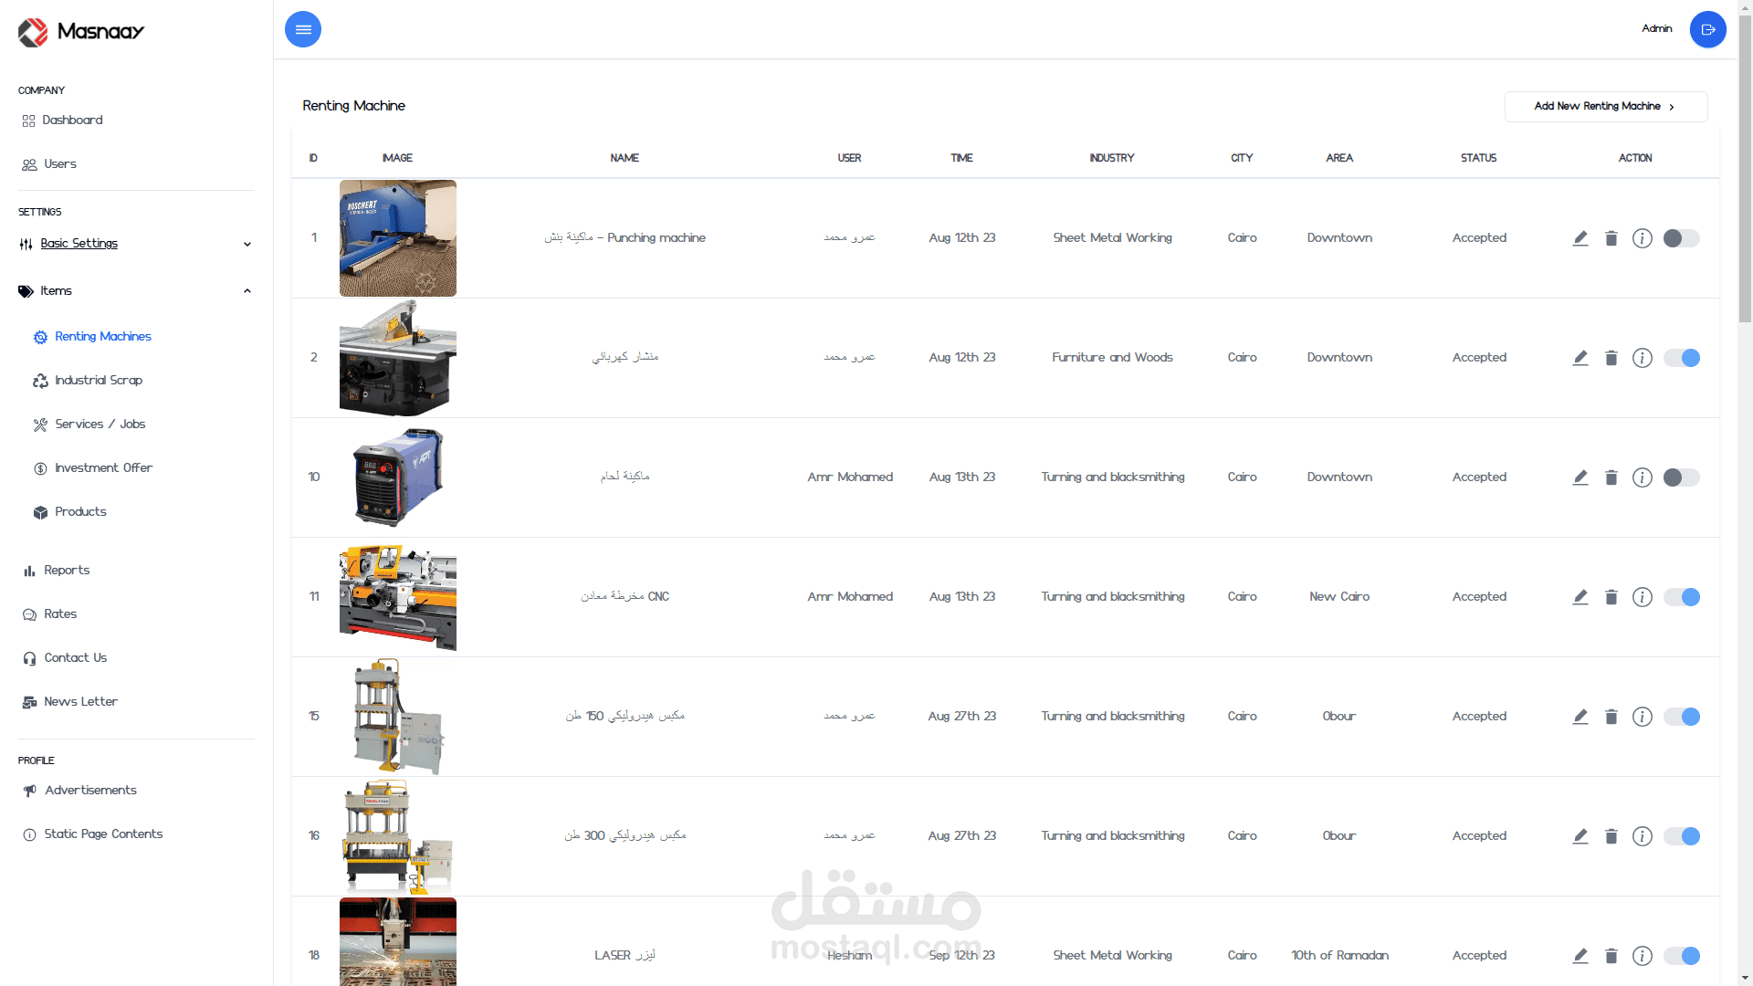Open info icon for ID 16 row
The image size is (1753, 986).
click(1643, 836)
